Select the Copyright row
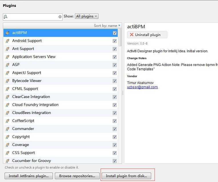Viewport: 218px width, 182px height. (x=61, y=137)
